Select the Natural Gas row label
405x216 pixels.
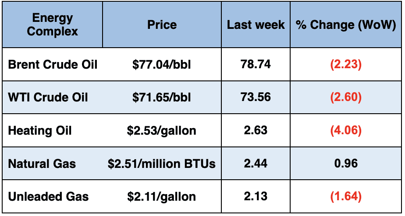tap(42, 164)
